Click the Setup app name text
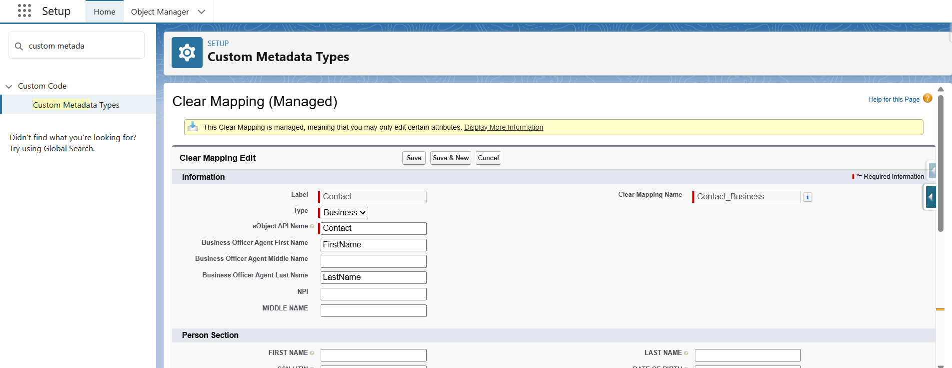 point(56,11)
